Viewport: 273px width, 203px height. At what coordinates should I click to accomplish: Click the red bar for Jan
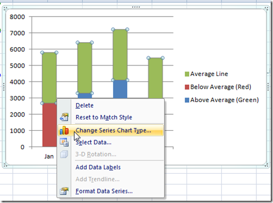coord(49,125)
